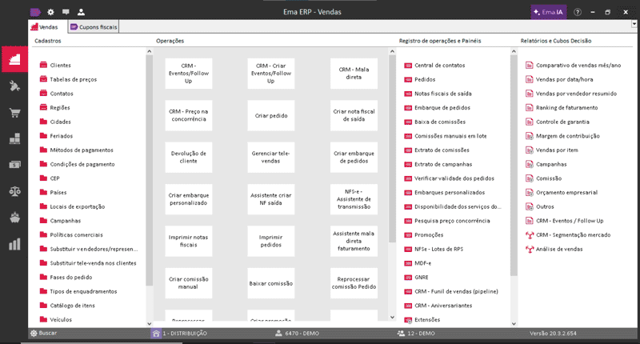Click the icon next to Clientes
This screenshot has height=344, width=640.
43,65
